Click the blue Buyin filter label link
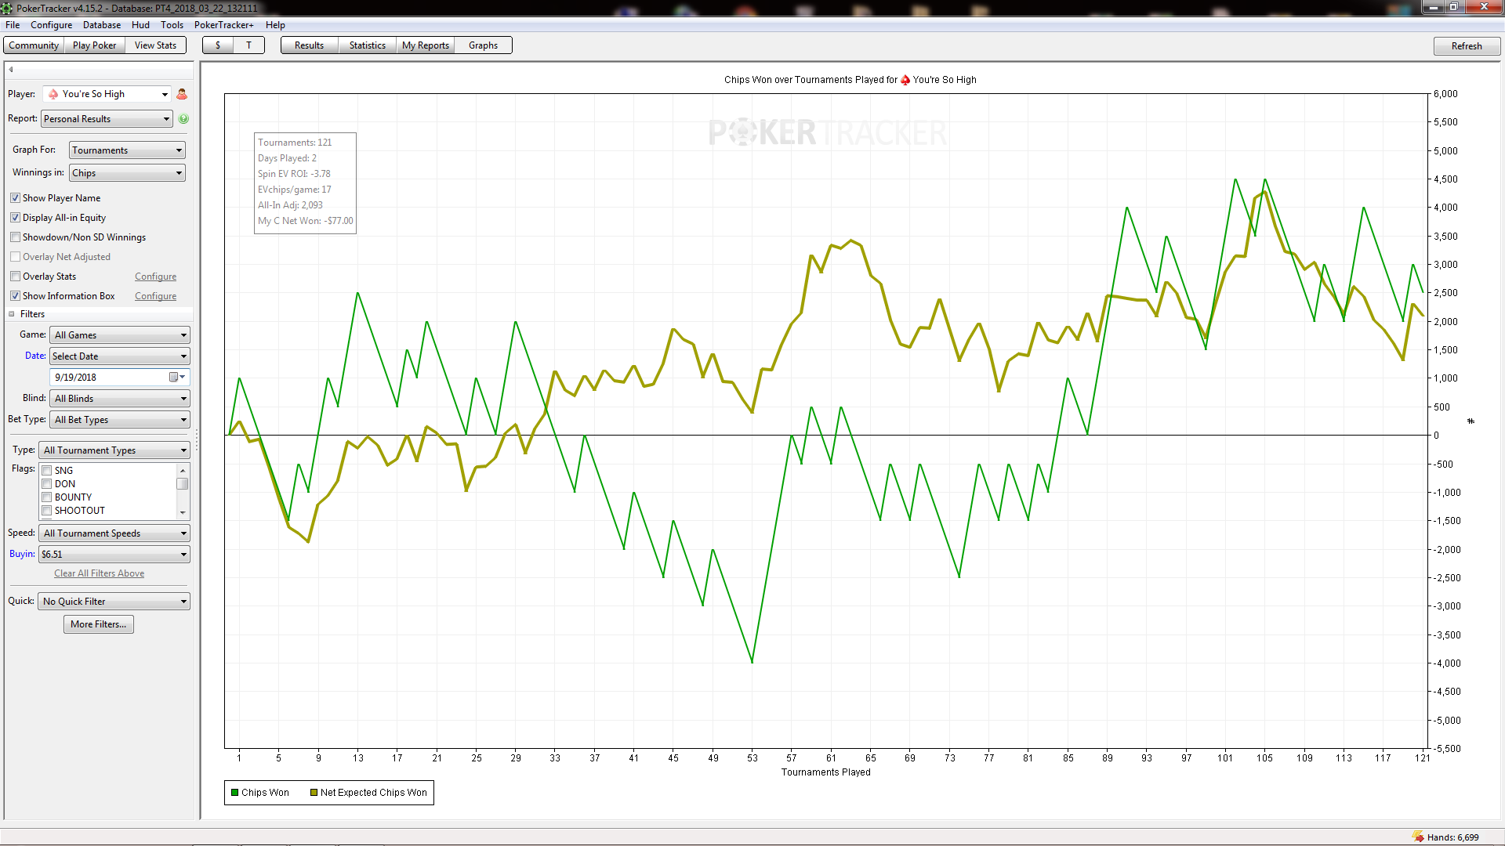The width and height of the screenshot is (1505, 846). click(x=22, y=554)
